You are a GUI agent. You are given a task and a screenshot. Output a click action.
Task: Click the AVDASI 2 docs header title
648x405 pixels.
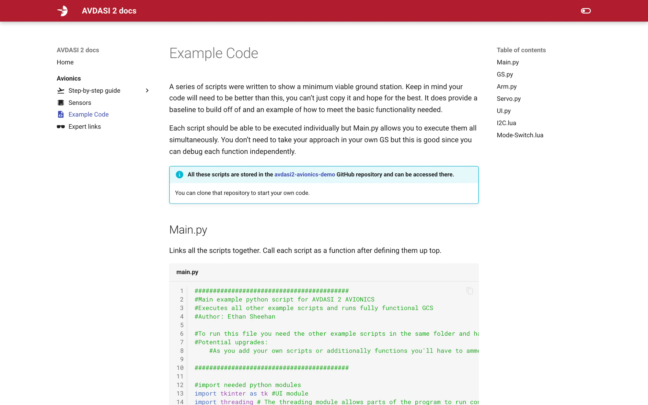click(109, 11)
